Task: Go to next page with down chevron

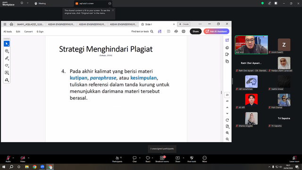Action: coord(227,113)
